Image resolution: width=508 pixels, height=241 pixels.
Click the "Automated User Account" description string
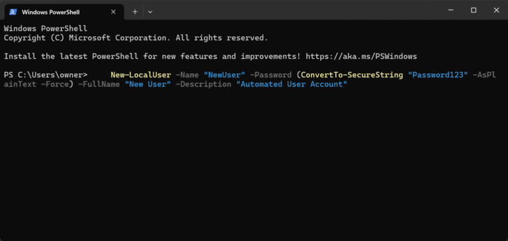[x=292, y=85]
